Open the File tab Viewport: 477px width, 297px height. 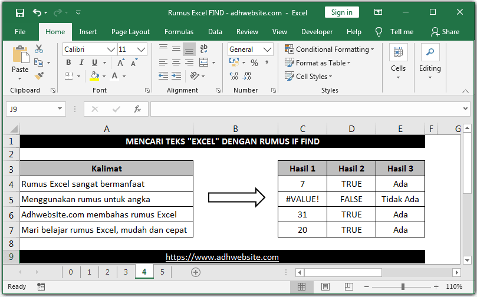[20, 32]
